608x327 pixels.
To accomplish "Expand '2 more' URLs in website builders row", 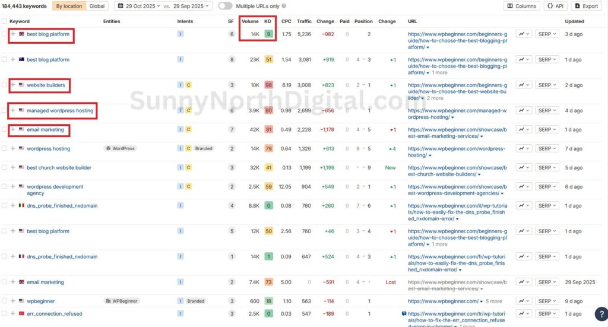I will [435, 98].
